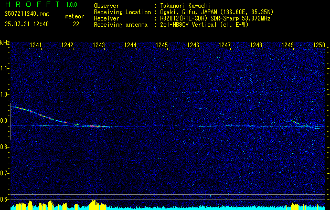This screenshot has width=330, height=210.
Task: Click the Receiver field label
Action: tap(107, 18)
